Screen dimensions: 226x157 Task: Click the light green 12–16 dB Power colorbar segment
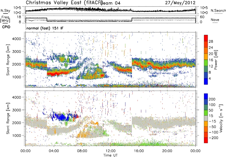point(206,63)
